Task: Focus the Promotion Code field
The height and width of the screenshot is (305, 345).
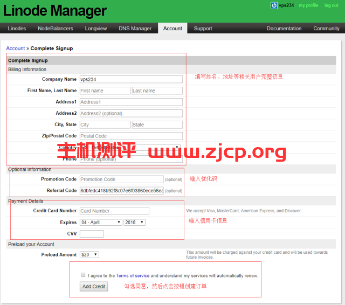Action: pos(122,179)
